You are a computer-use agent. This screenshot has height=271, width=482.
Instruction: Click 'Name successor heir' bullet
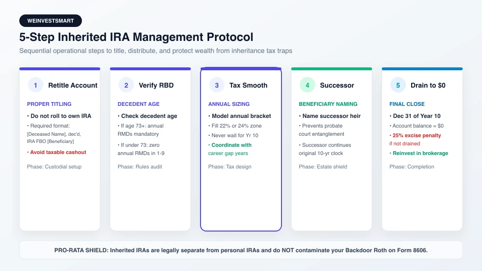pos(330,116)
